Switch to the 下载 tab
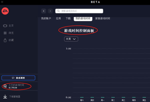The width and height of the screenshot is (150, 102). [68, 18]
